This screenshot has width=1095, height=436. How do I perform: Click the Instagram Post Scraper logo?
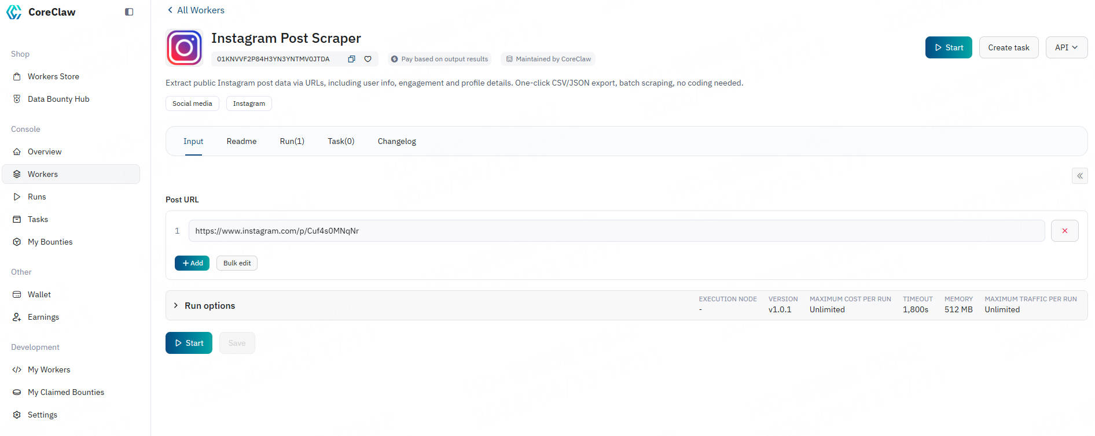pyautogui.click(x=184, y=47)
